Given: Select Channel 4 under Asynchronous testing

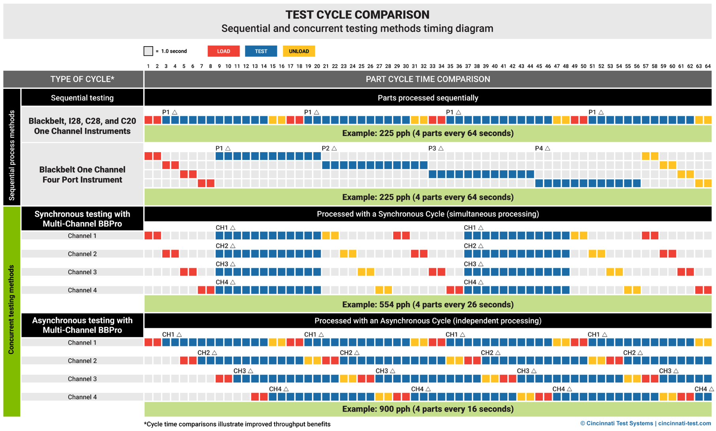Looking at the screenshot, I should click(x=82, y=397).
